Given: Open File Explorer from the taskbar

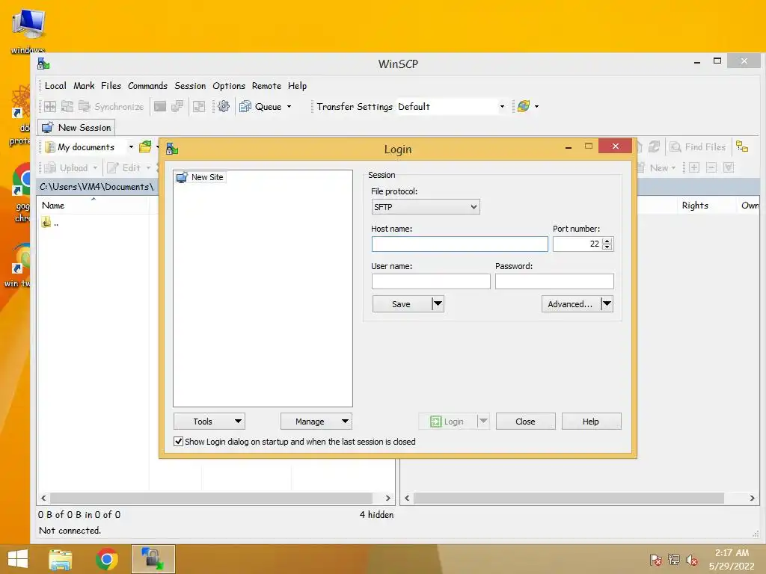Looking at the screenshot, I should point(61,559).
